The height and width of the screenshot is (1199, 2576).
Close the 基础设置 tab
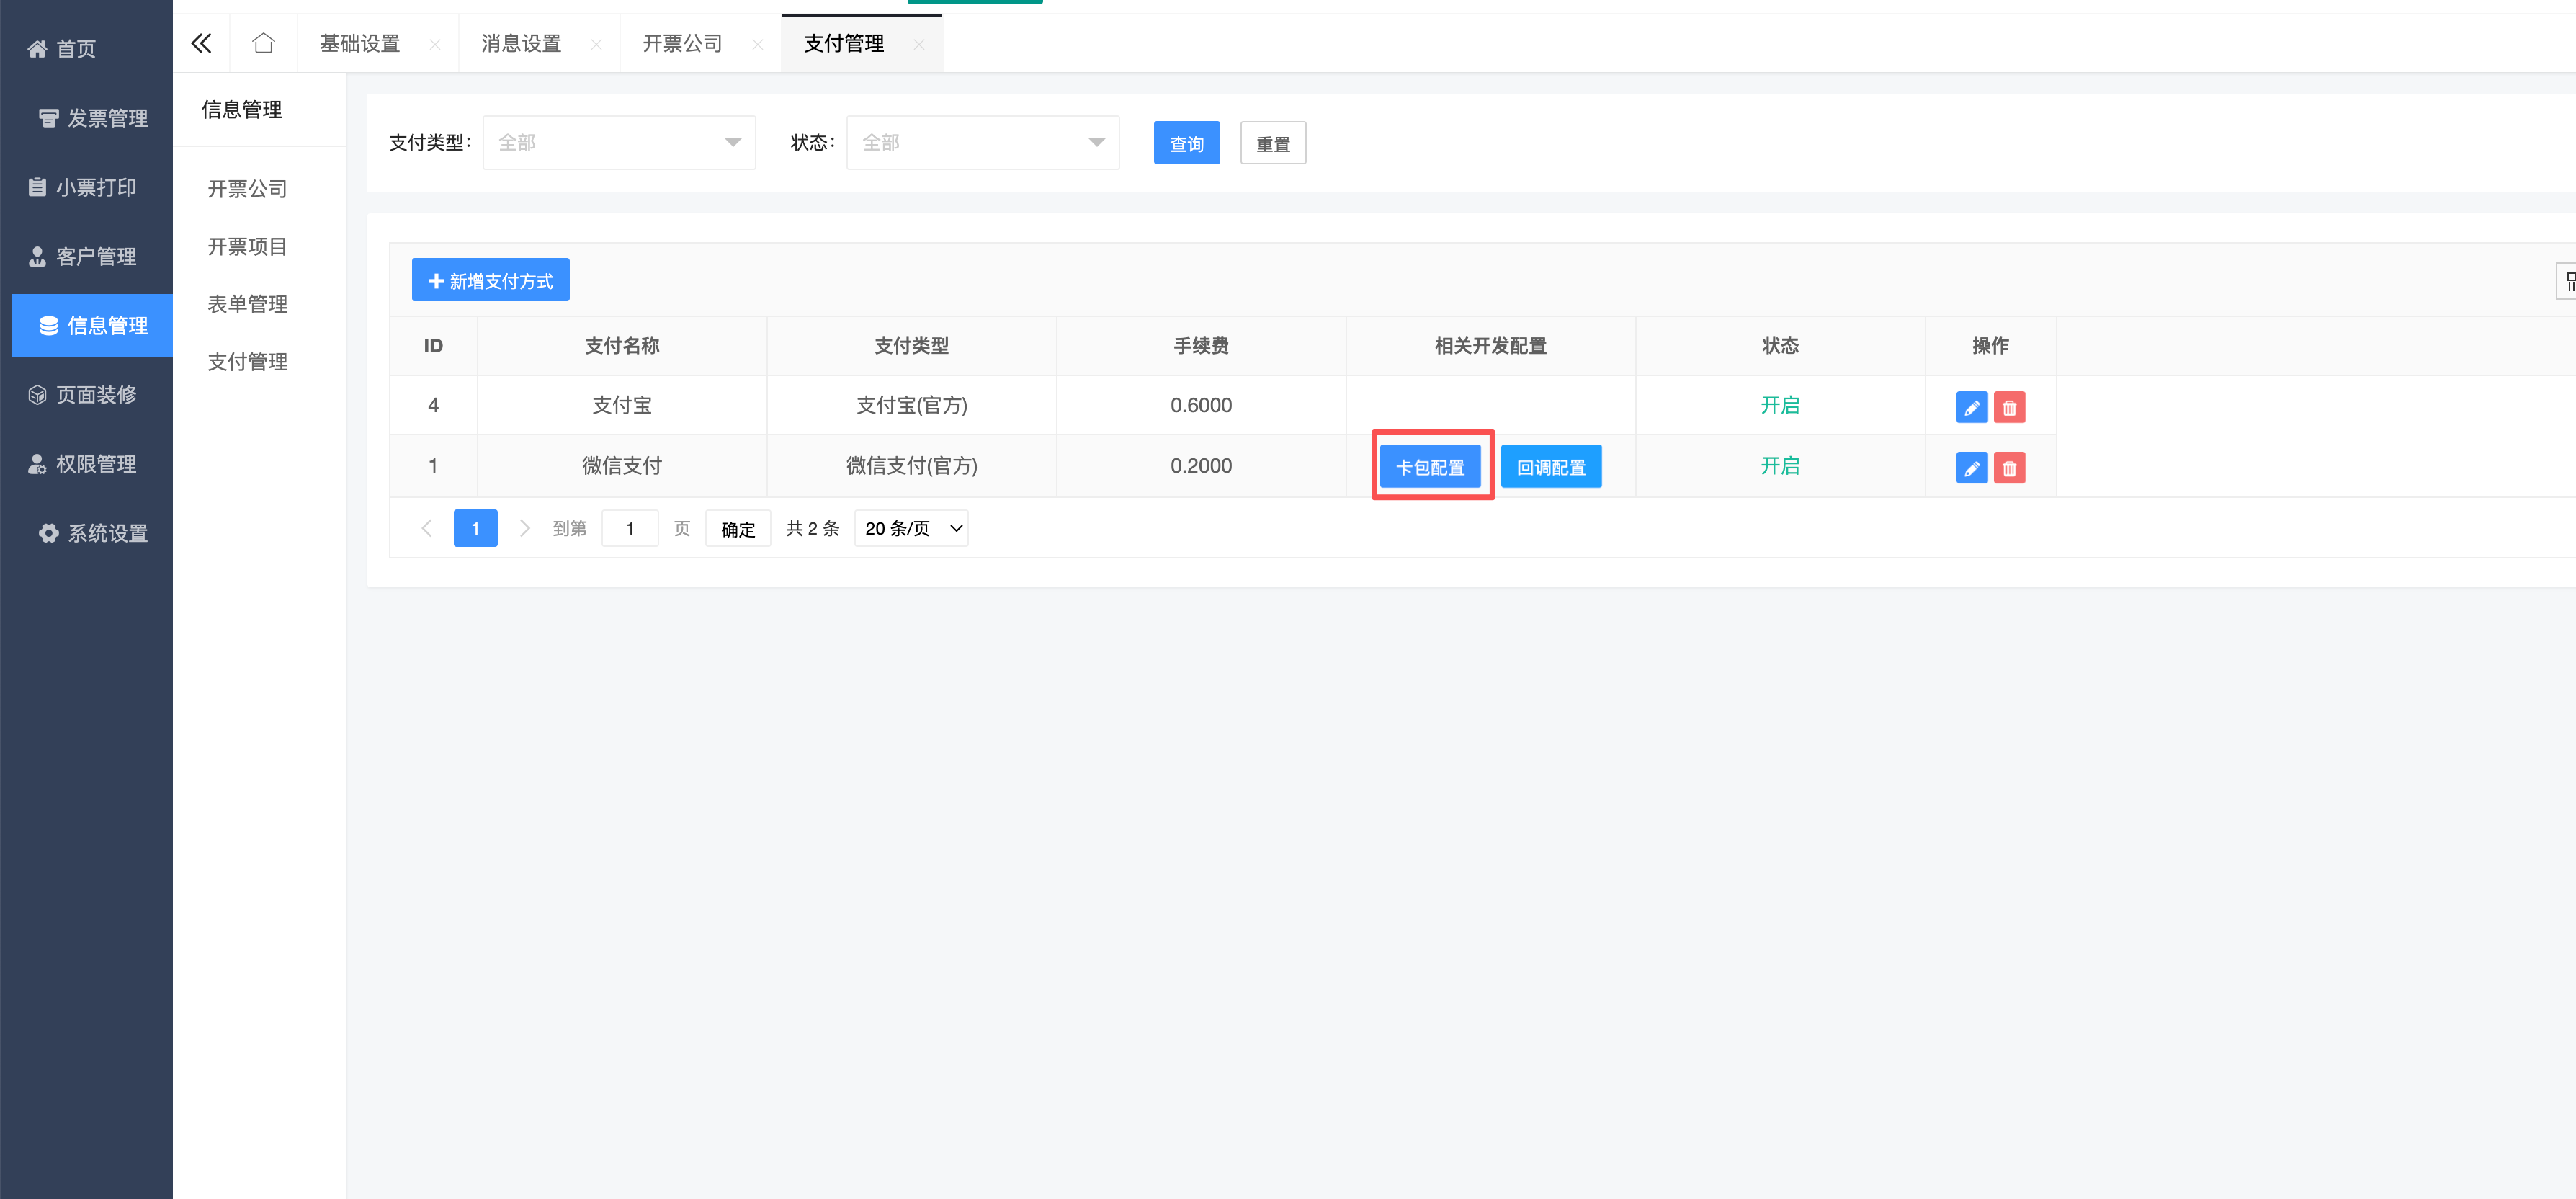pyautogui.click(x=435, y=44)
